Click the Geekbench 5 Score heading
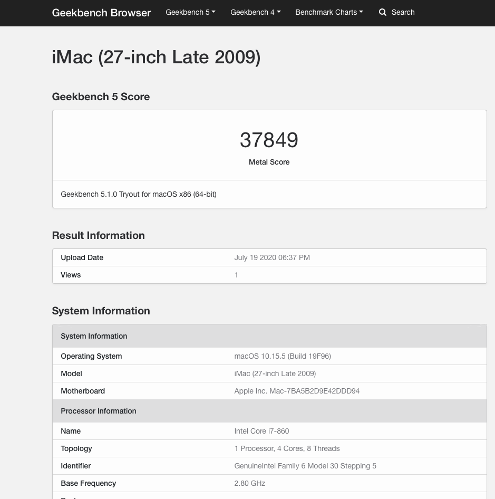The height and width of the screenshot is (499, 495). pos(101,97)
